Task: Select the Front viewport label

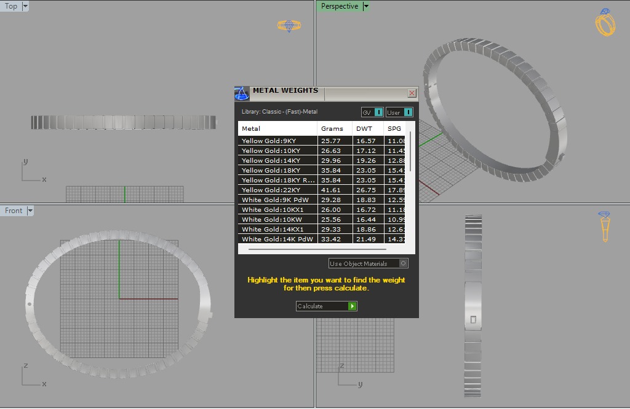Action: point(14,211)
